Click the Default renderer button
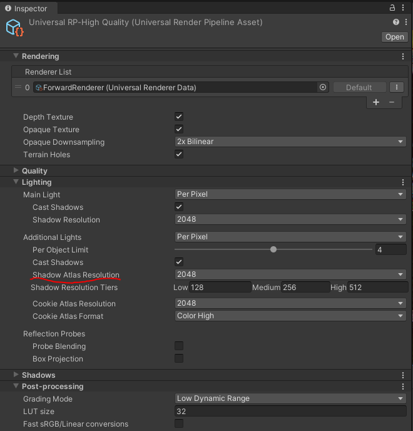This screenshot has height=431, width=413. pyautogui.click(x=359, y=88)
